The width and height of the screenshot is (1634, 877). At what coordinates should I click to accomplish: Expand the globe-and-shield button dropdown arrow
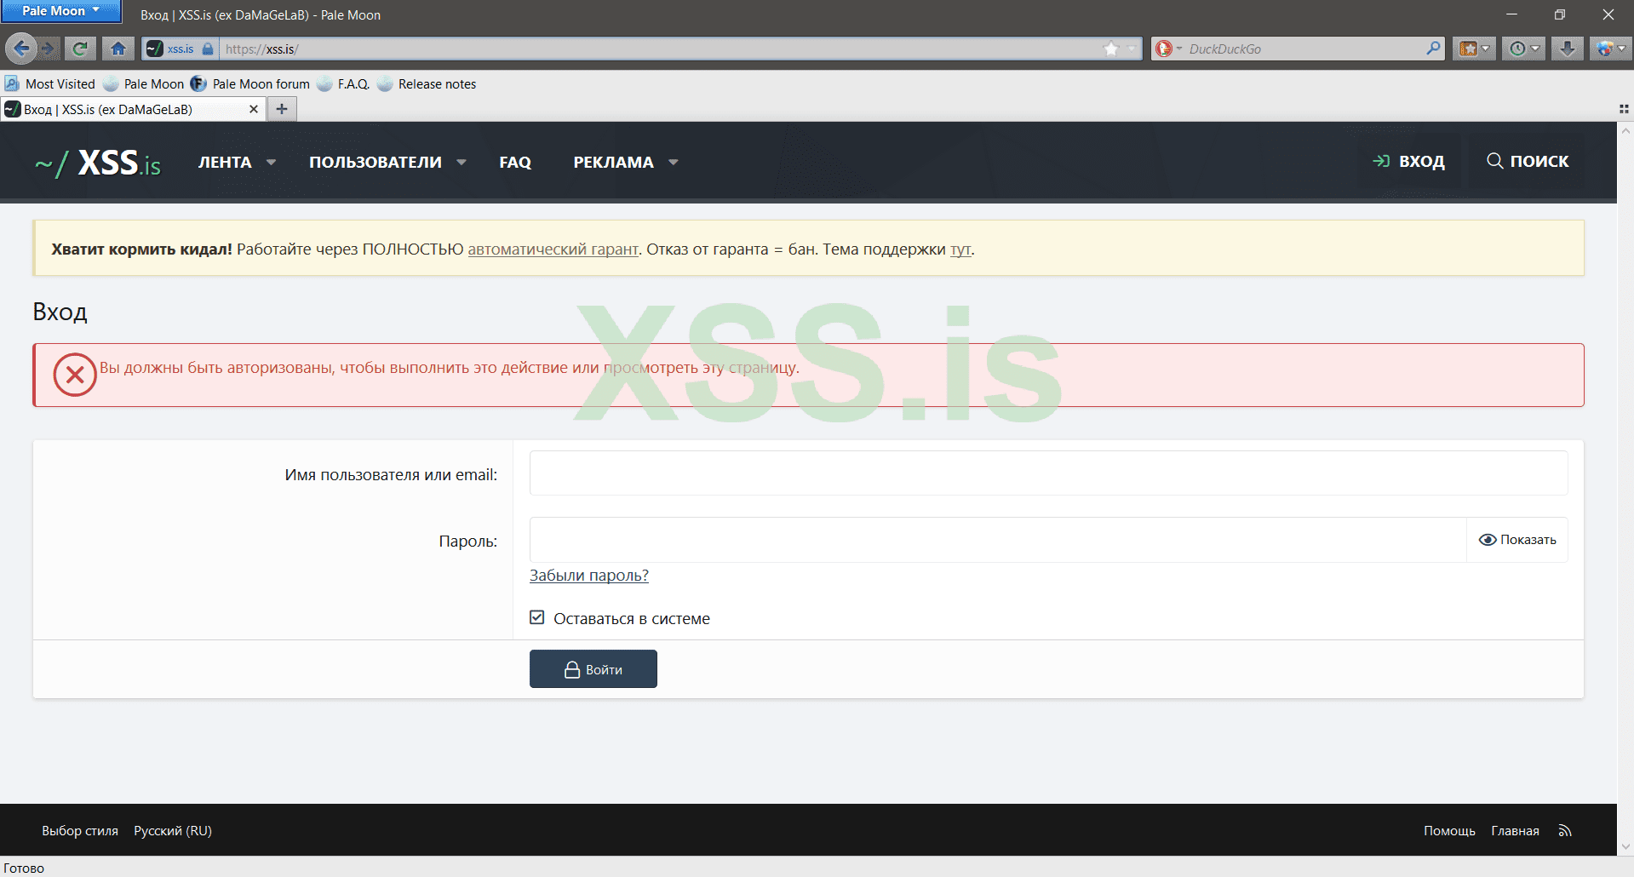(1621, 49)
